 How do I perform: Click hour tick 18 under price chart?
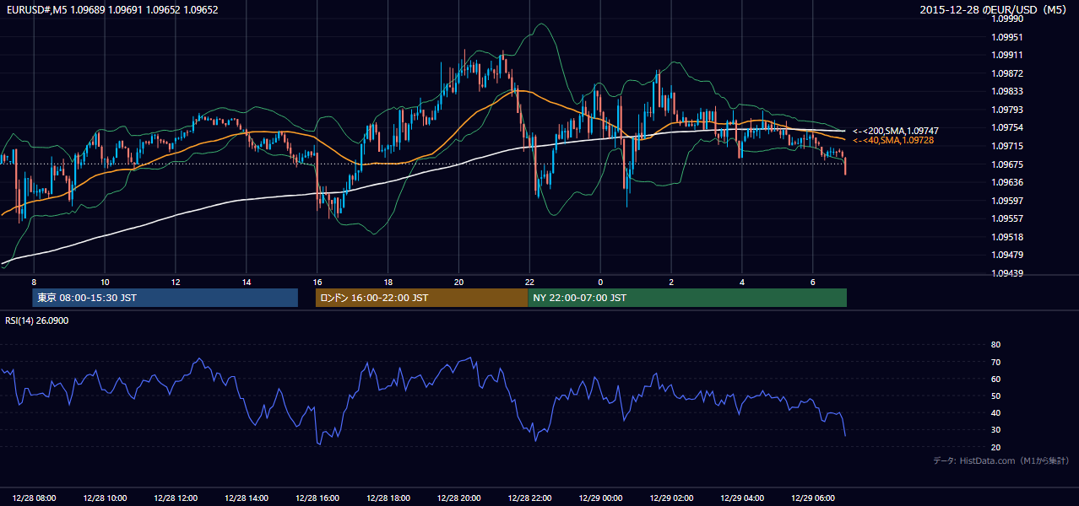tap(388, 282)
